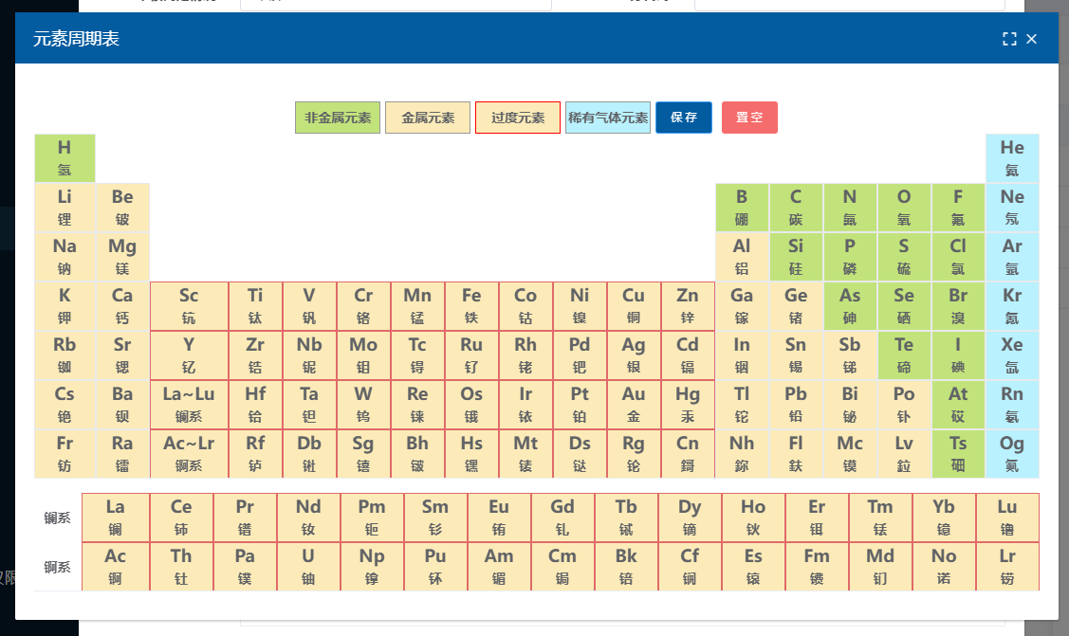Choose the Pb 铅 element

pos(796,405)
